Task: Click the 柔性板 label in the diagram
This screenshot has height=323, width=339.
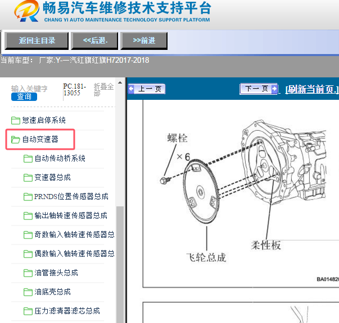Action: tap(266, 245)
